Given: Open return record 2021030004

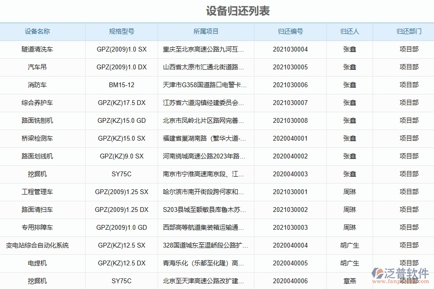Looking at the screenshot, I should 290,49.
